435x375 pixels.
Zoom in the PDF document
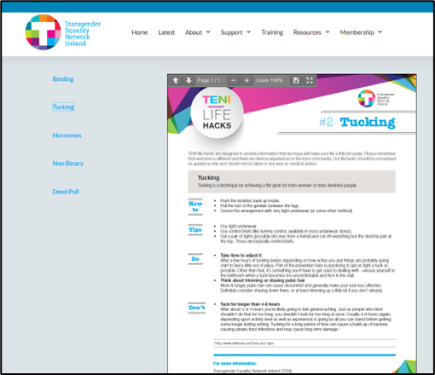point(246,80)
